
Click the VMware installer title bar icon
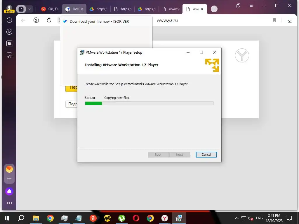click(82, 52)
